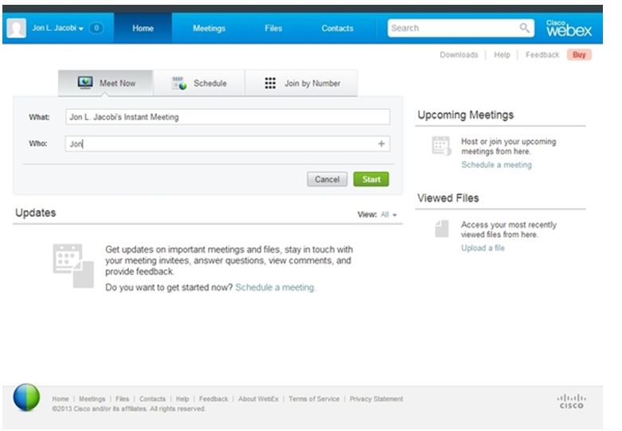Click the footer Files link
The width and height of the screenshot is (622, 431).
point(122,399)
